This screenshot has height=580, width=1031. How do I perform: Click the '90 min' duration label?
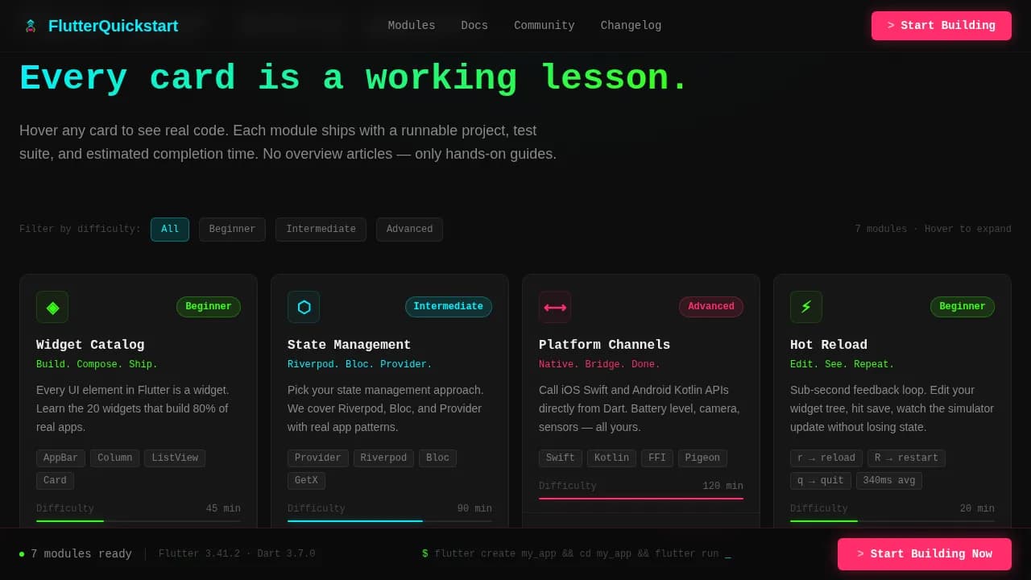point(474,509)
